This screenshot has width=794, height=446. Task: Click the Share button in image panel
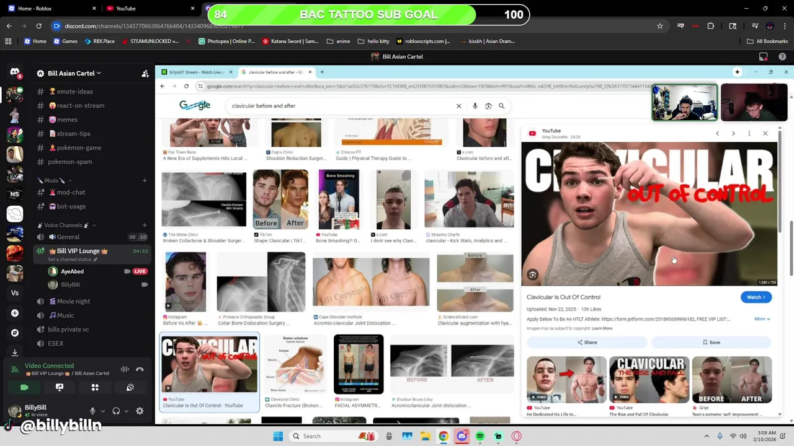tap(587, 342)
